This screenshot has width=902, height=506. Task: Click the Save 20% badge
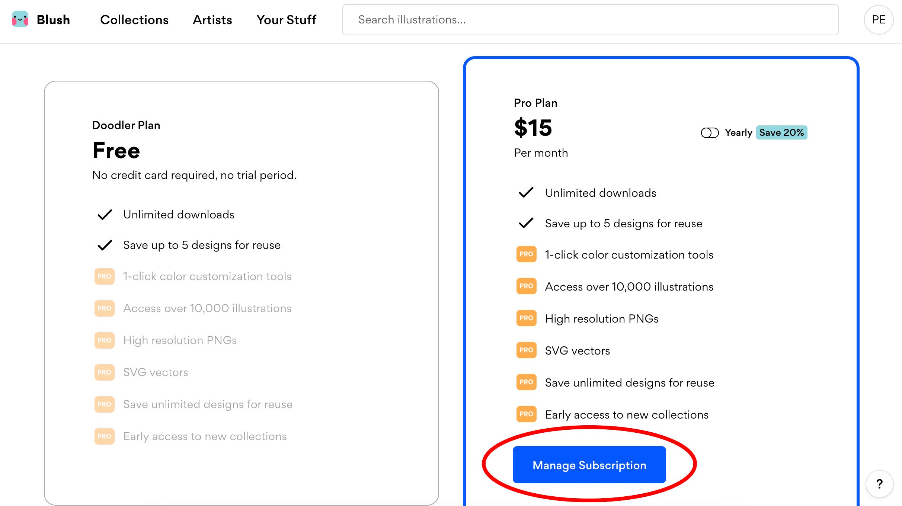point(781,133)
